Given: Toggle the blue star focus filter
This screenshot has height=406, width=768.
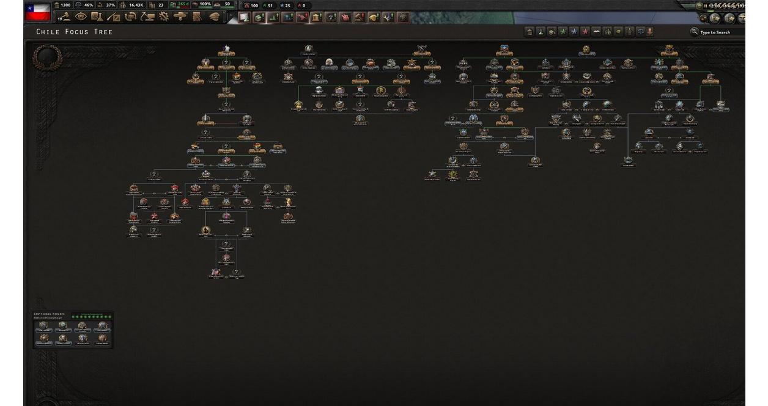Looking at the screenshot, I should (x=574, y=32).
